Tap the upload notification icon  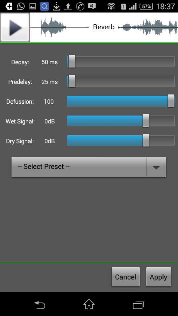pyautogui.click(x=68, y=7)
